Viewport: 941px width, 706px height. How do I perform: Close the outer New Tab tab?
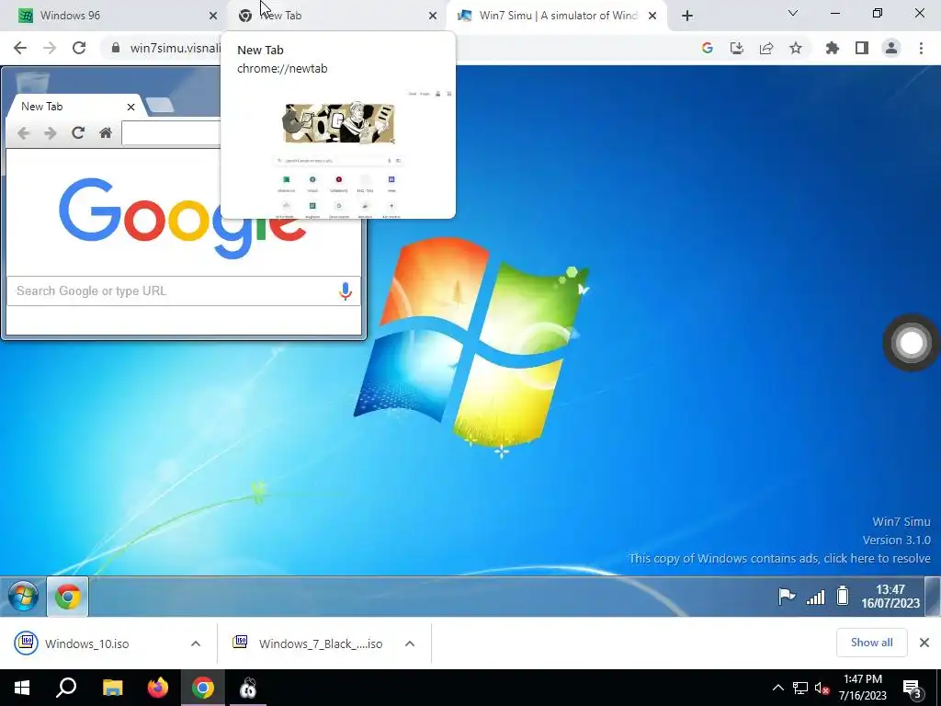point(433,16)
